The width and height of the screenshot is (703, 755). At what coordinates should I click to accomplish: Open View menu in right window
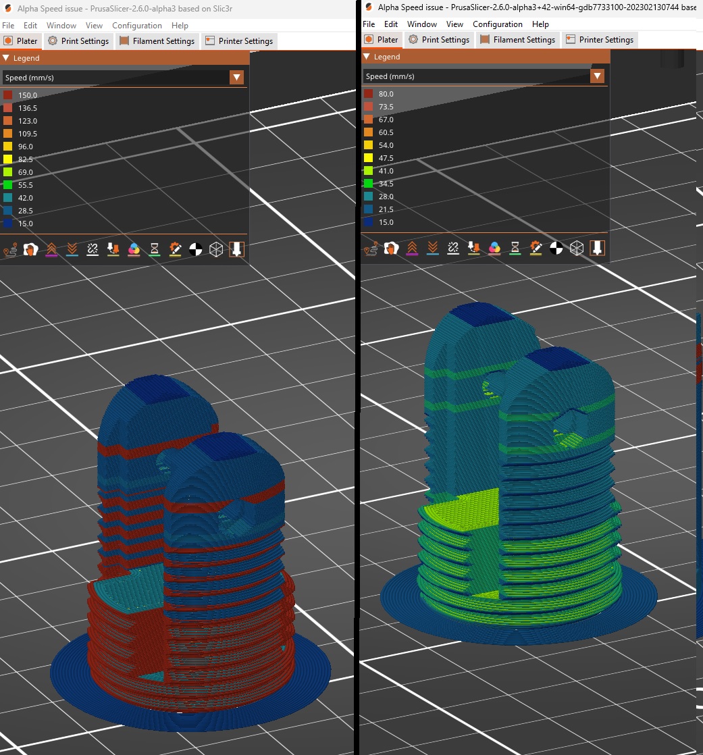[454, 24]
